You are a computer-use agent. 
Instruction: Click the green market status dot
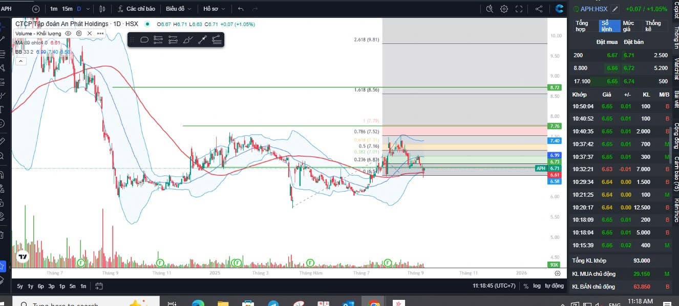point(147,24)
